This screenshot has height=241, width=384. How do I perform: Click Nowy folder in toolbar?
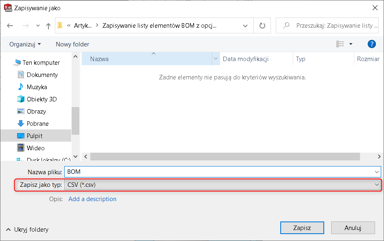(72, 44)
